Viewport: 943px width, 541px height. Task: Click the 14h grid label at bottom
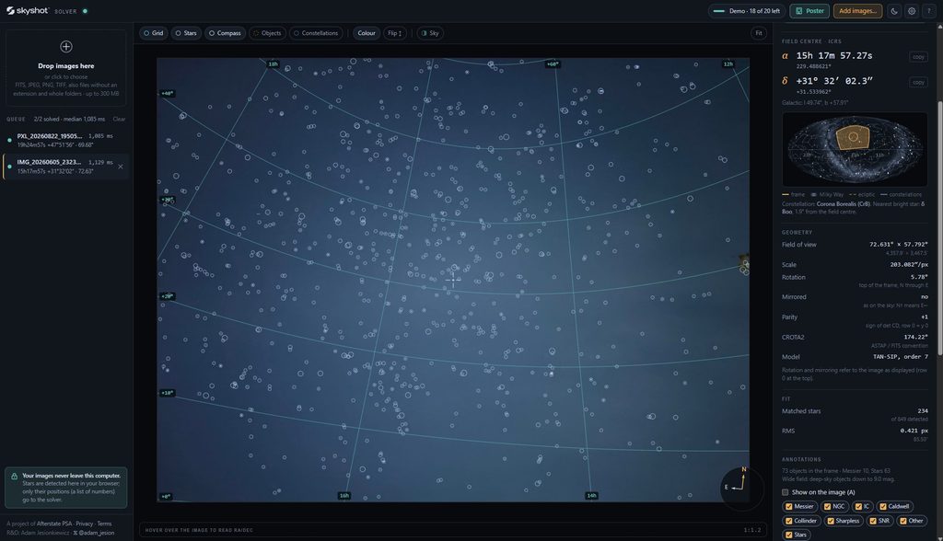(591, 496)
